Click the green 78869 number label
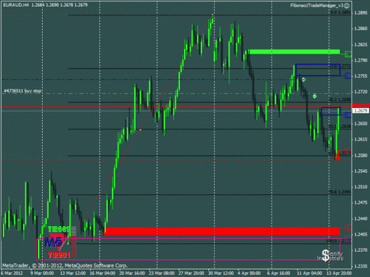370x277 pixels. 59,229
